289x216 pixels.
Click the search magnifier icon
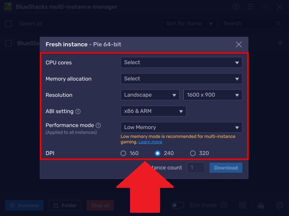point(278,23)
